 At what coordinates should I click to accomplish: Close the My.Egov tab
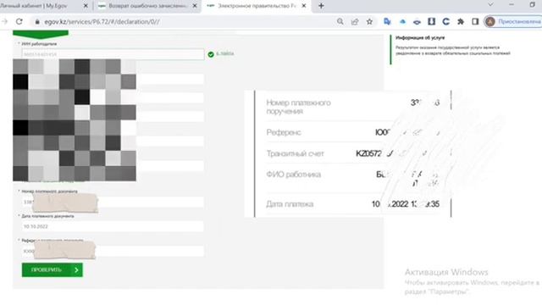coord(86,6)
